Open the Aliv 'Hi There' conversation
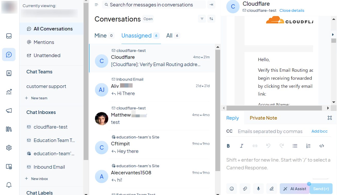The height and width of the screenshot is (195, 337). click(152, 87)
